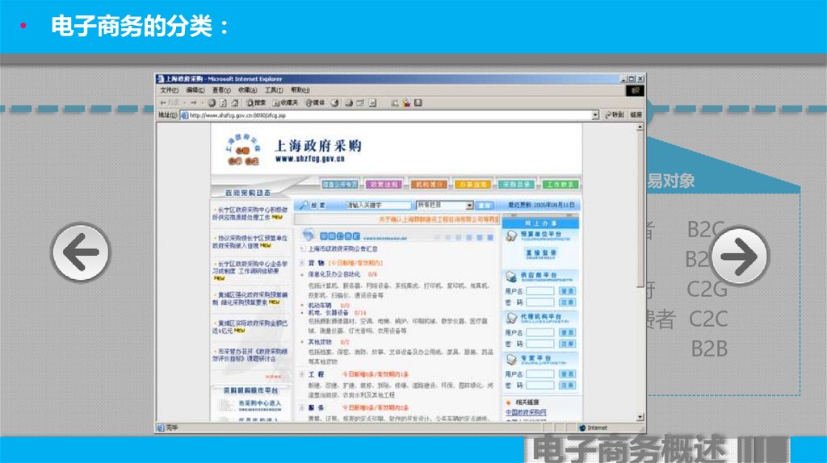
Task: Click the 请输入关键字 search input
Action: pos(378,205)
